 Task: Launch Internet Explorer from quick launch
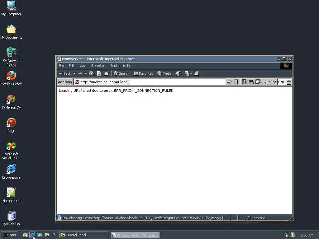(x=32, y=235)
